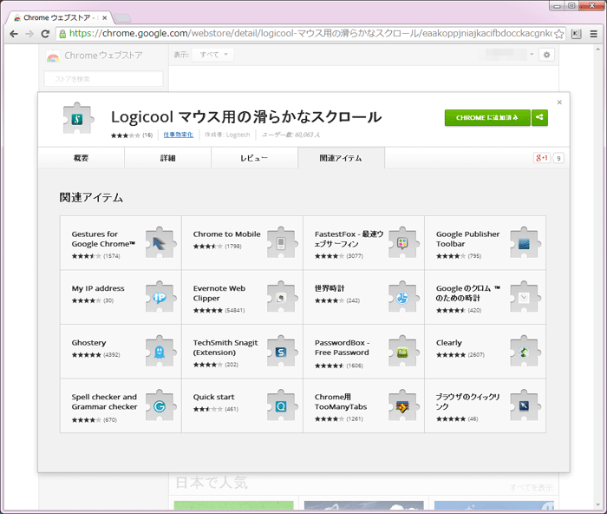Click the すべてを表示 link
Viewport: 607px width, 514px height.
(531, 488)
